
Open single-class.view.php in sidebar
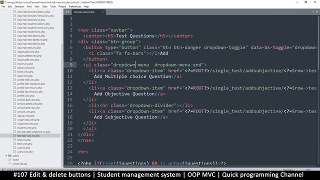coord(28,120)
